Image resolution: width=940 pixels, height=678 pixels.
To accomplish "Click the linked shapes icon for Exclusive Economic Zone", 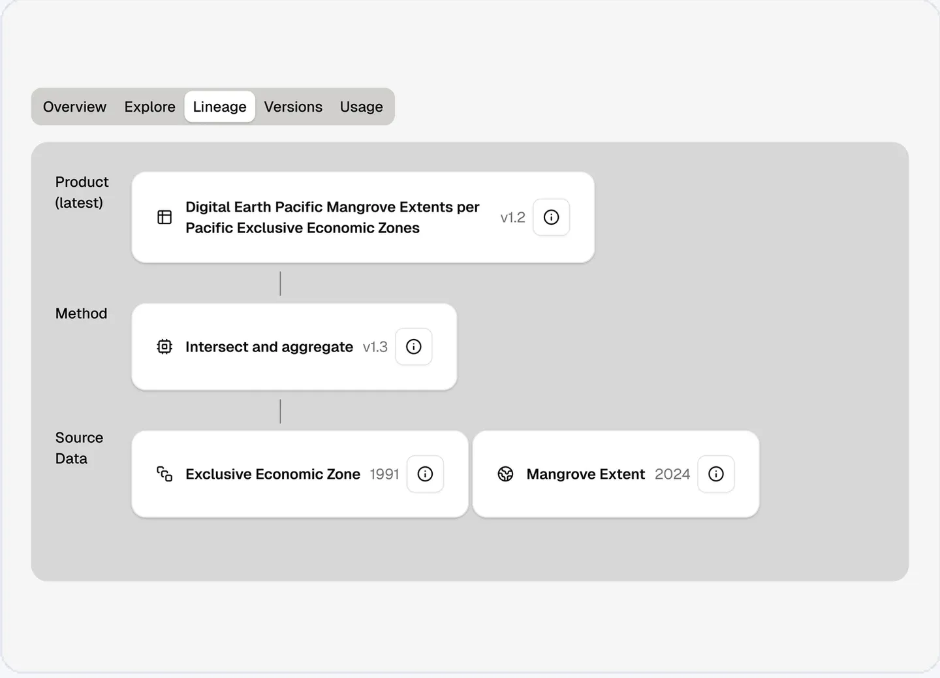I will [164, 474].
